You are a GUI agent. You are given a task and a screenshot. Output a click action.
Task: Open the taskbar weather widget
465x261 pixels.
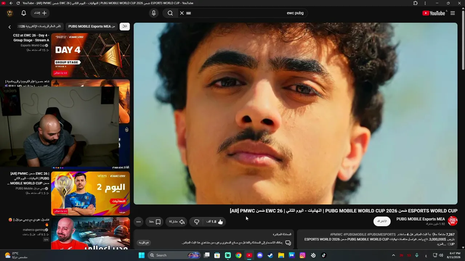(x=16, y=255)
